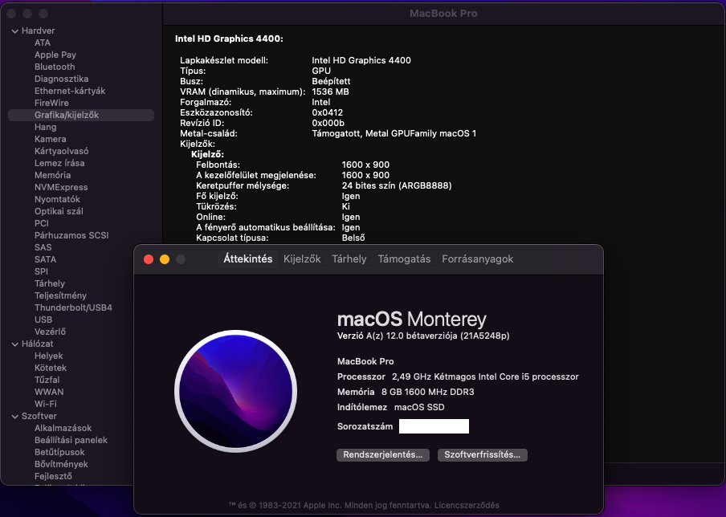
Task: Click the version text with build 21A5248p
Action: tap(423, 336)
